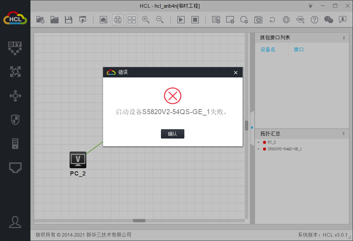Image resolution: width=353 pixels, height=241 pixels.
Task: Open the CMD command line tool
Action: [300, 20]
